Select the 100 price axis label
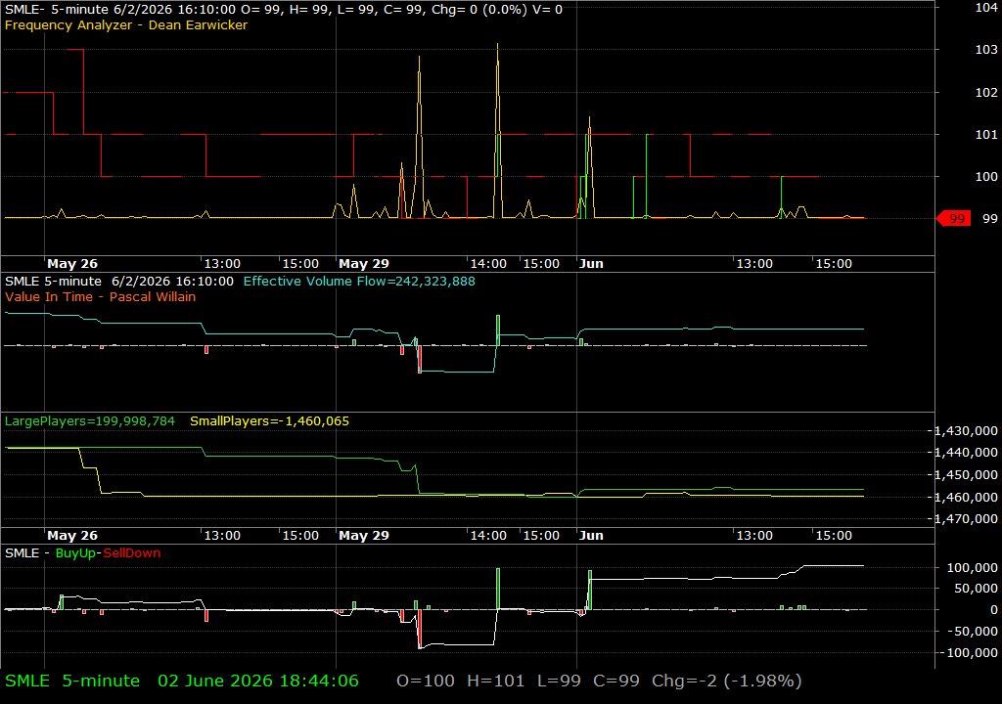 986,176
